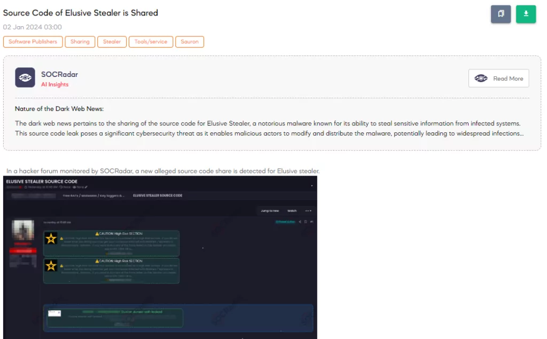Click the 'ELUSIVE STEALER SOURCE CODE' forum thread title

pyautogui.click(x=42, y=182)
